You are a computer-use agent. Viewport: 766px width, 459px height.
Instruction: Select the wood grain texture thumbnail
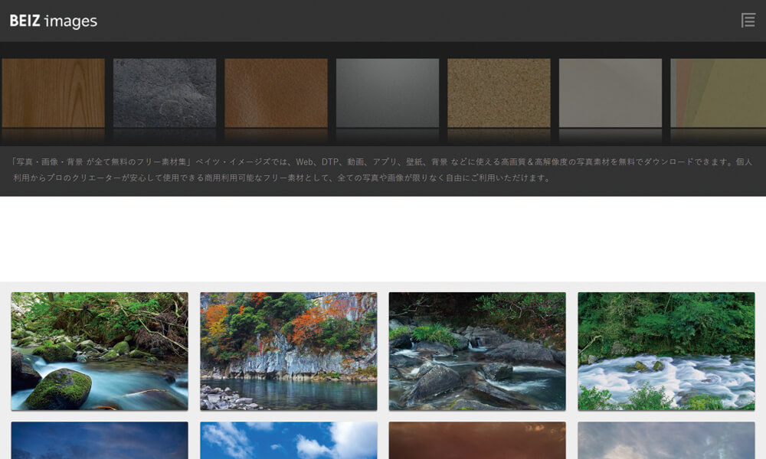point(54,93)
